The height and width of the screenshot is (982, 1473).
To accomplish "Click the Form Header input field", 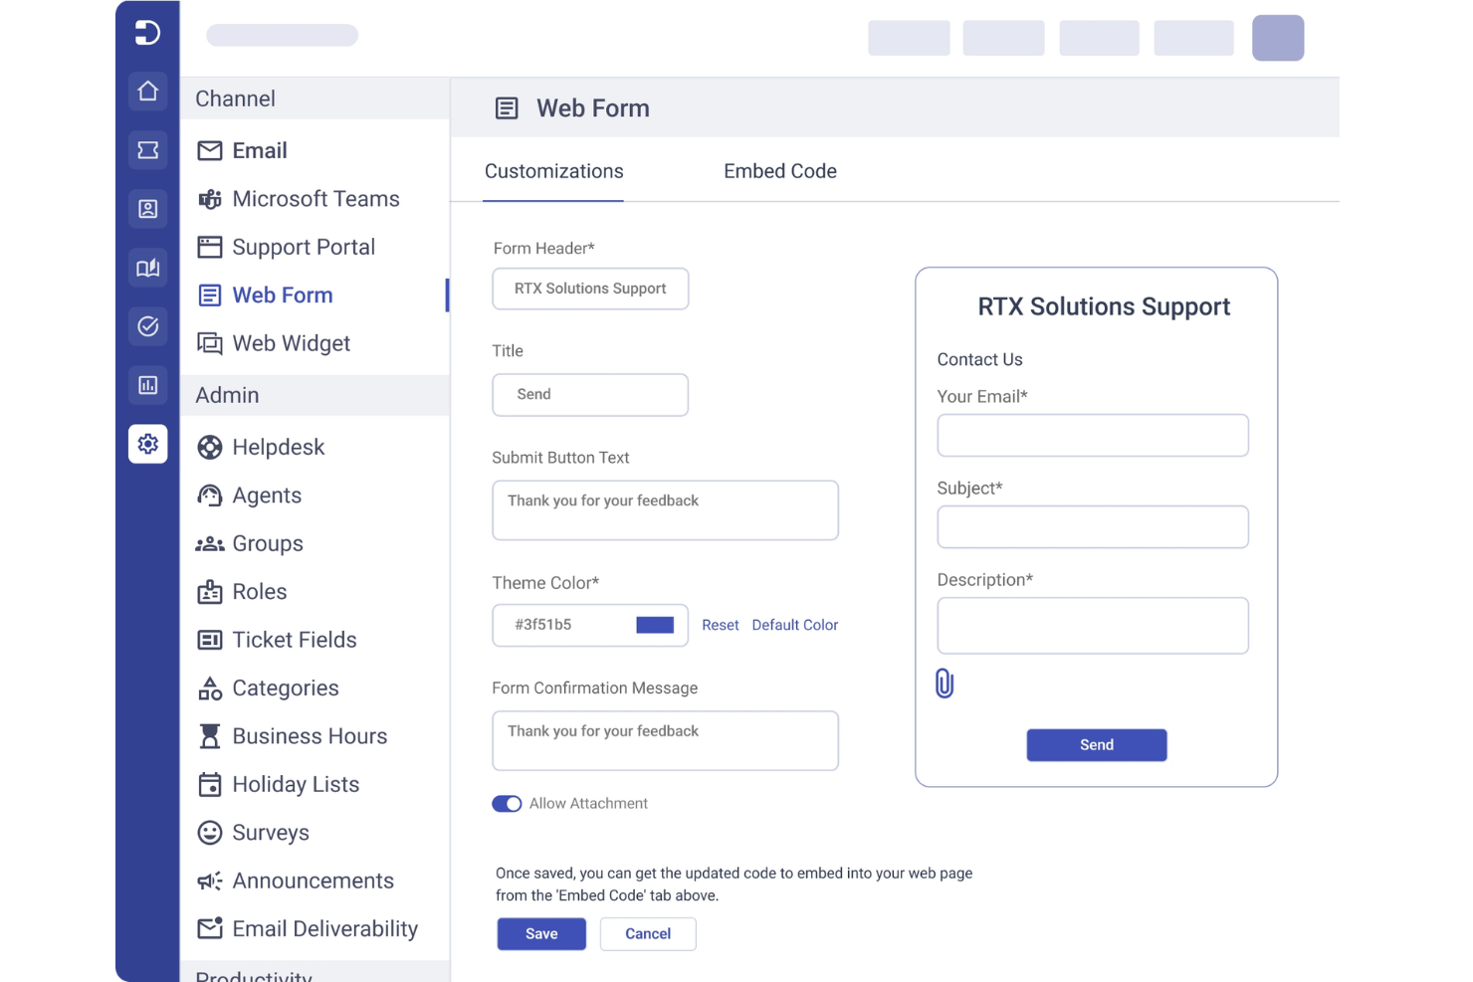I will [589, 289].
